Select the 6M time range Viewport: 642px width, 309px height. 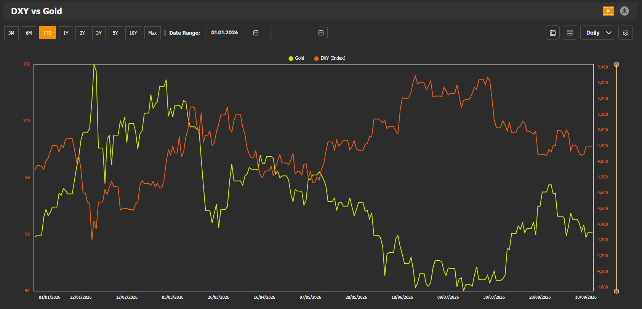coord(29,33)
